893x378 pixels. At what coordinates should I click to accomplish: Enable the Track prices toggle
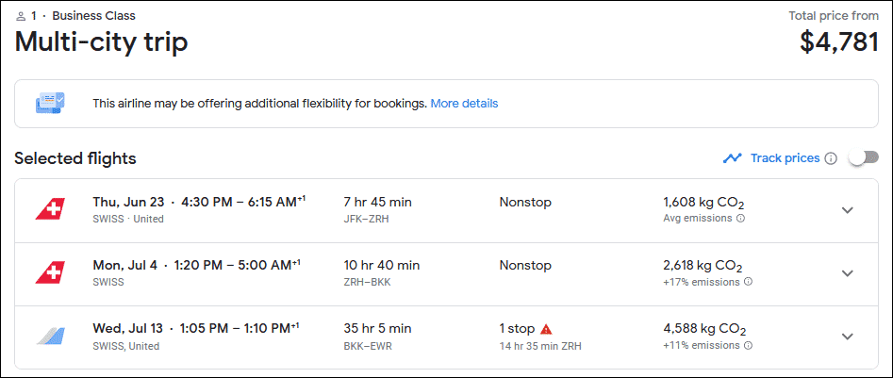click(x=863, y=157)
